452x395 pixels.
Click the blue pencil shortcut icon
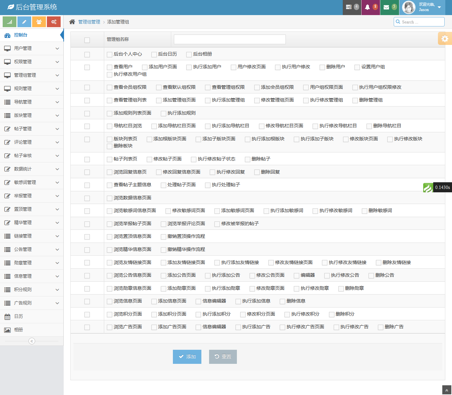pyautogui.click(x=24, y=22)
